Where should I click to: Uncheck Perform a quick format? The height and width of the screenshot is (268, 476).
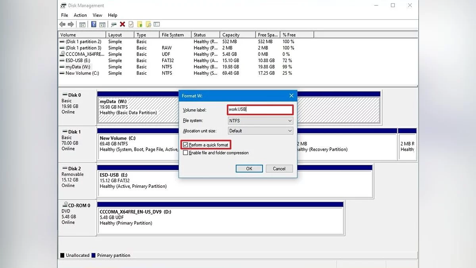[x=186, y=145]
